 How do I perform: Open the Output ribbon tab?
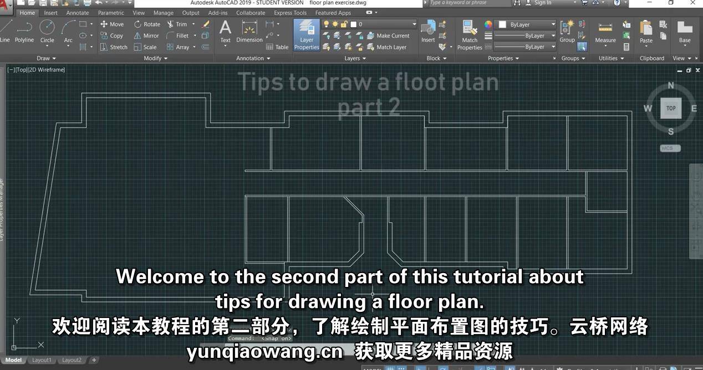[191, 13]
